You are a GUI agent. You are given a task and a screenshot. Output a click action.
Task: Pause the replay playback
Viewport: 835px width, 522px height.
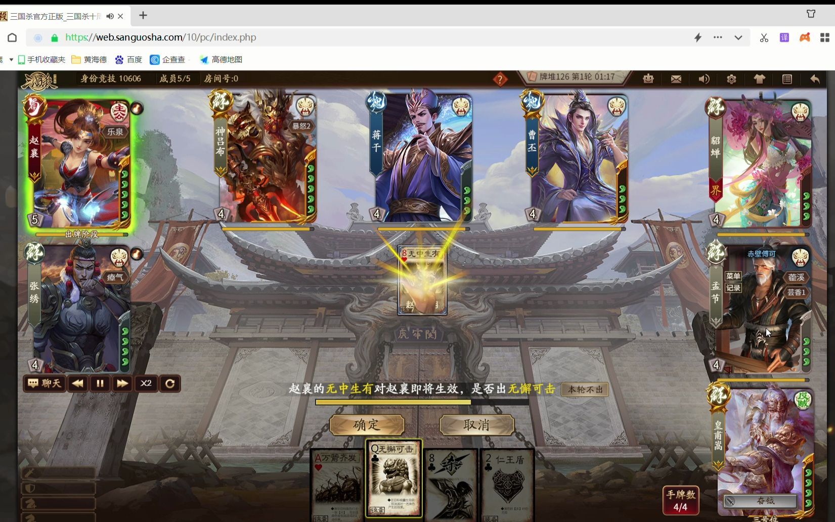pos(100,383)
